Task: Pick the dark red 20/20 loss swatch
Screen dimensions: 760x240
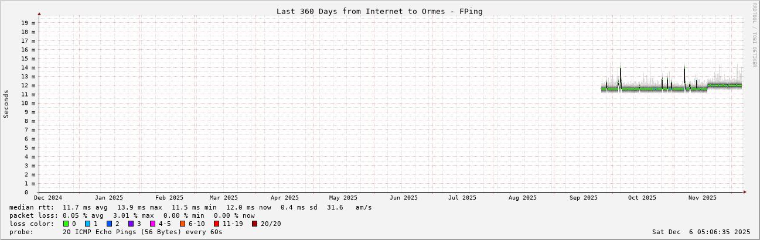Action: 254,224
